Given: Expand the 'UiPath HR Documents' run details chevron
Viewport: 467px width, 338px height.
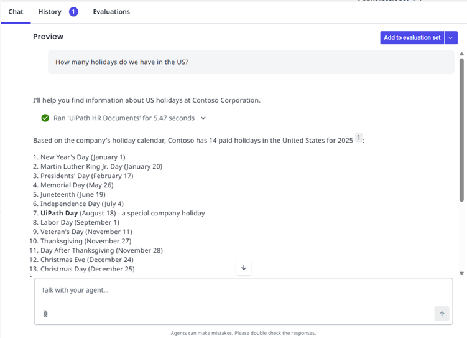Looking at the screenshot, I should pyautogui.click(x=203, y=118).
